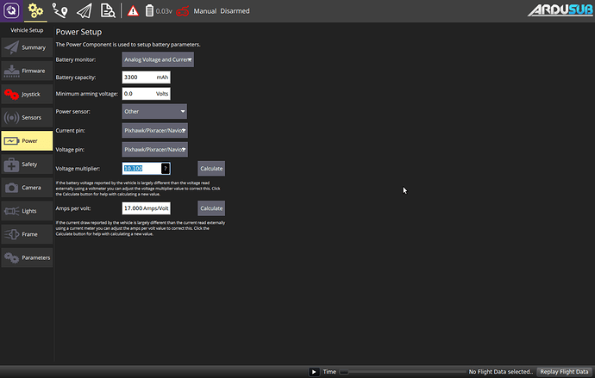The height and width of the screenshot is (378, 595).
Task: Calculate the amps per volt value
Action: pos(211,208)
